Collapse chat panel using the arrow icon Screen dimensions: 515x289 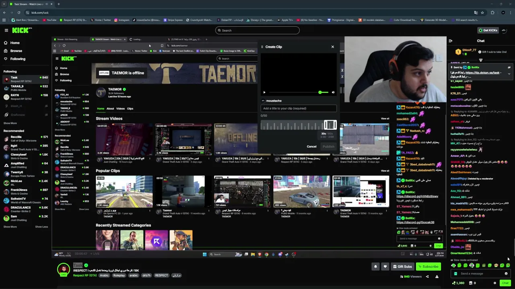(450, 41)
